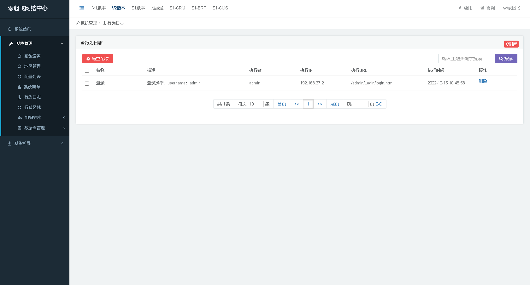Click the 每页 count input

(256, 104)
